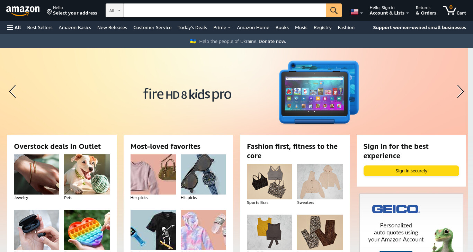Open the Jewelry thumbnail image

(x=36, y=174)
